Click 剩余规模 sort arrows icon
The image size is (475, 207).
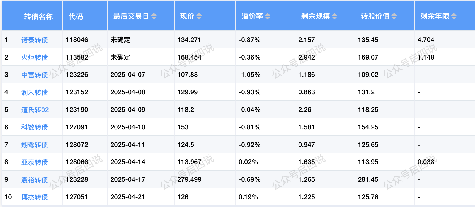335,16
